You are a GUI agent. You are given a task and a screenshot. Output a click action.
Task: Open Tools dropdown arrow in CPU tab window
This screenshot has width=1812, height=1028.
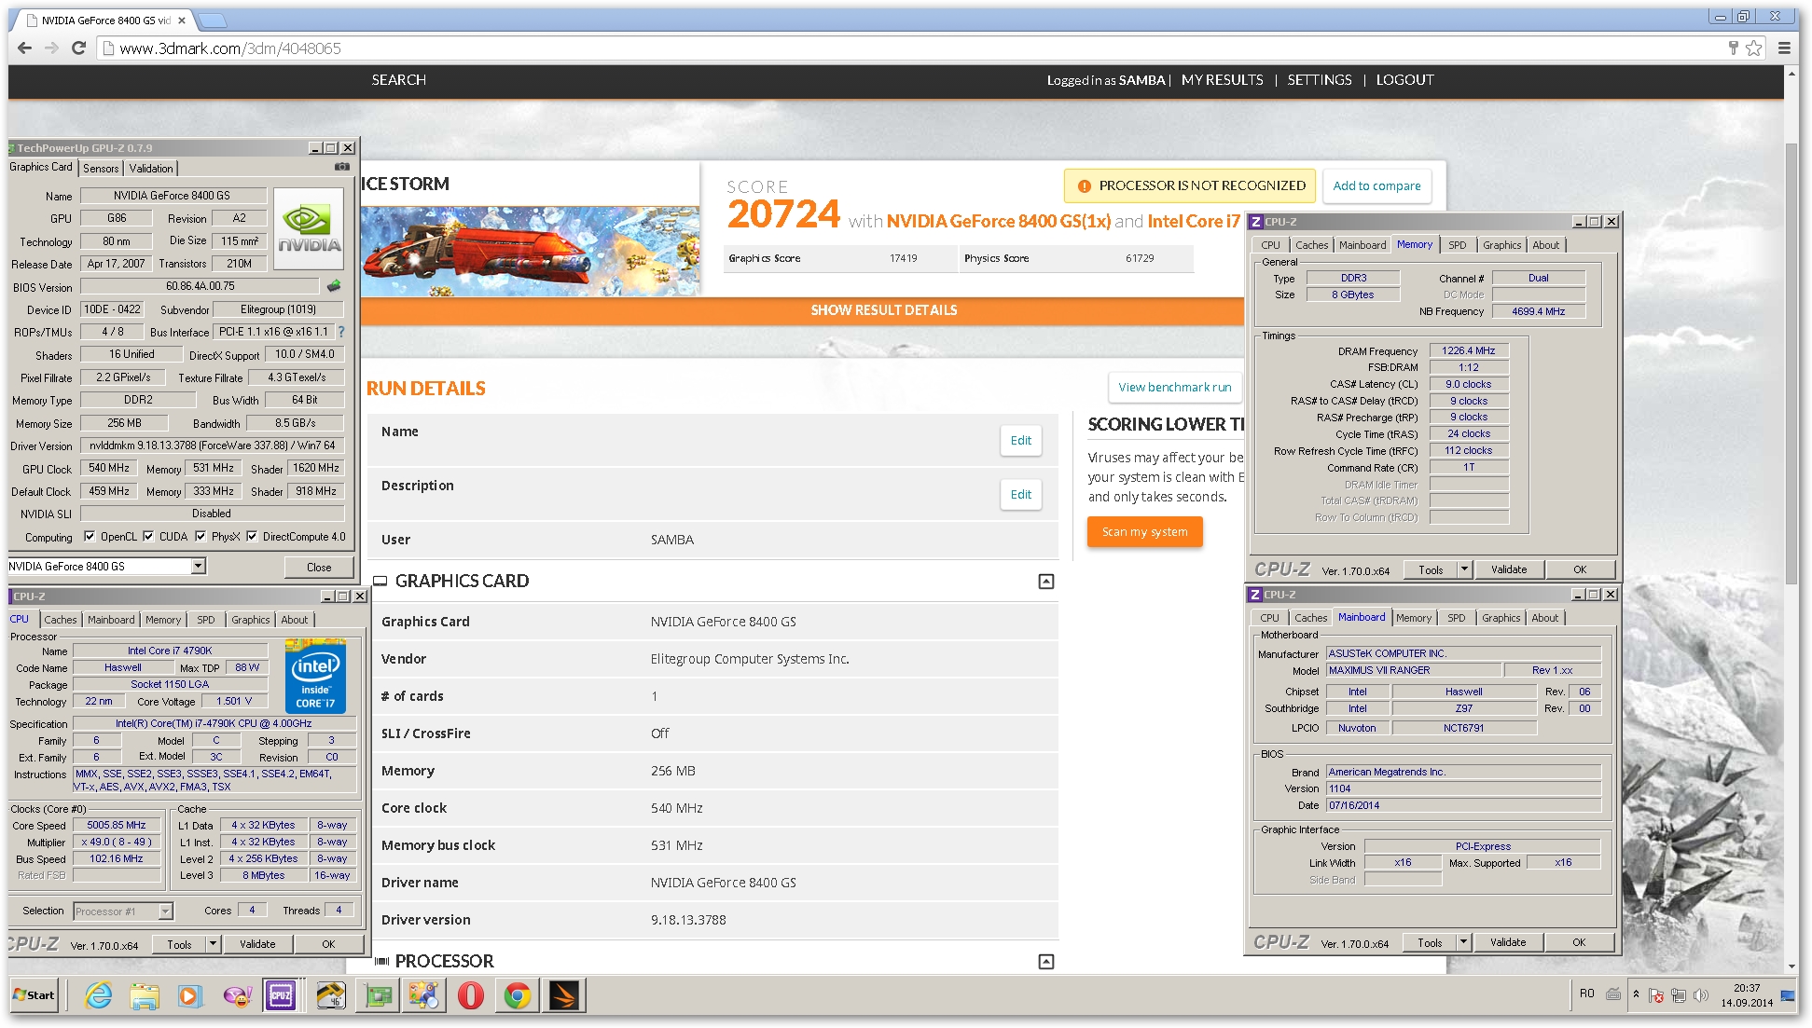coord(213,944)
